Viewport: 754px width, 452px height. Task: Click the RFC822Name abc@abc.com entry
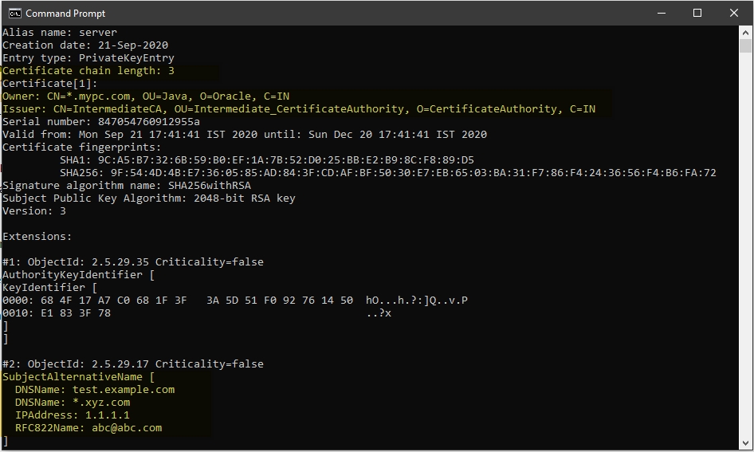[x=88, y=428]
